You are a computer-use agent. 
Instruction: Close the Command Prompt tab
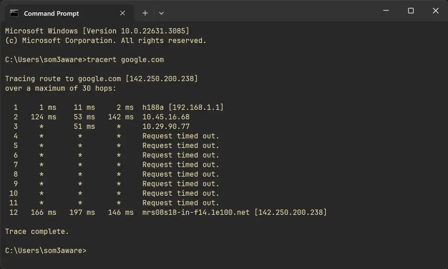tap(122, 13)
